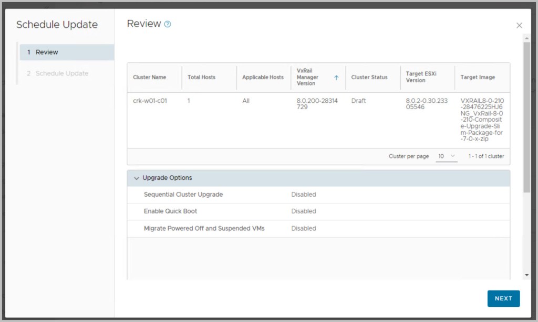Open the Cluster per page dropdown
This screenshot has height=322, width=538.
[x=447, y=156]
